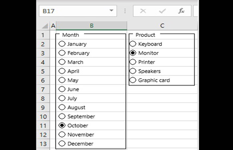233x150 pixels.
Task: Select the January radio button
Action: pyautogui.click(x=62, y=44)
